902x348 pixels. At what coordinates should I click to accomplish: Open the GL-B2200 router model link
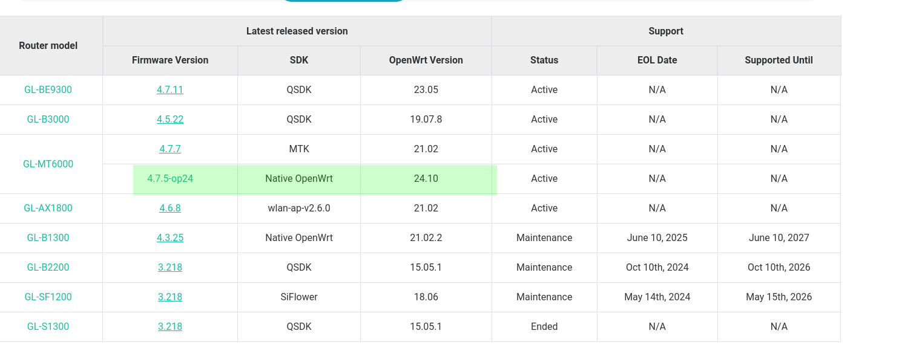(x=48, y=268)
